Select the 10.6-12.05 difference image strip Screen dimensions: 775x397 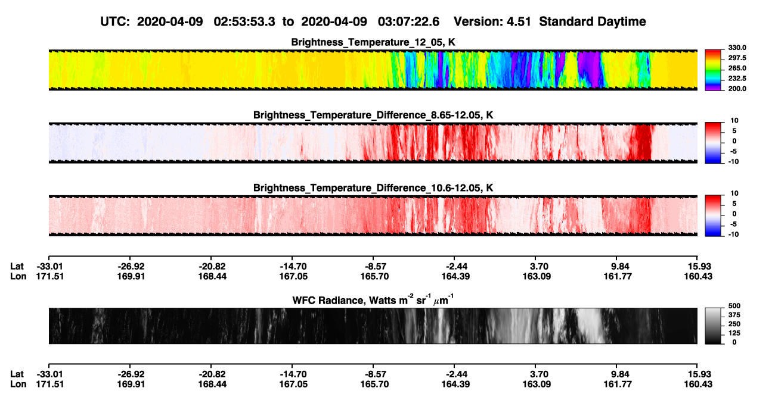pos(373,215)
